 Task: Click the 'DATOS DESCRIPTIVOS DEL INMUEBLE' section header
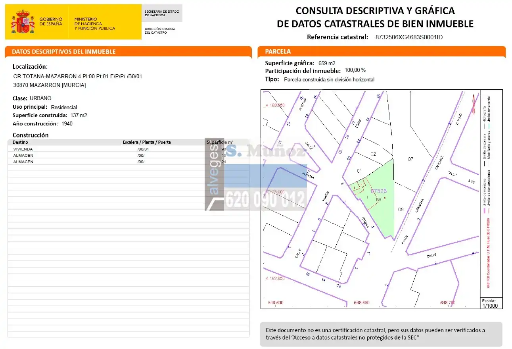point(64,52)
